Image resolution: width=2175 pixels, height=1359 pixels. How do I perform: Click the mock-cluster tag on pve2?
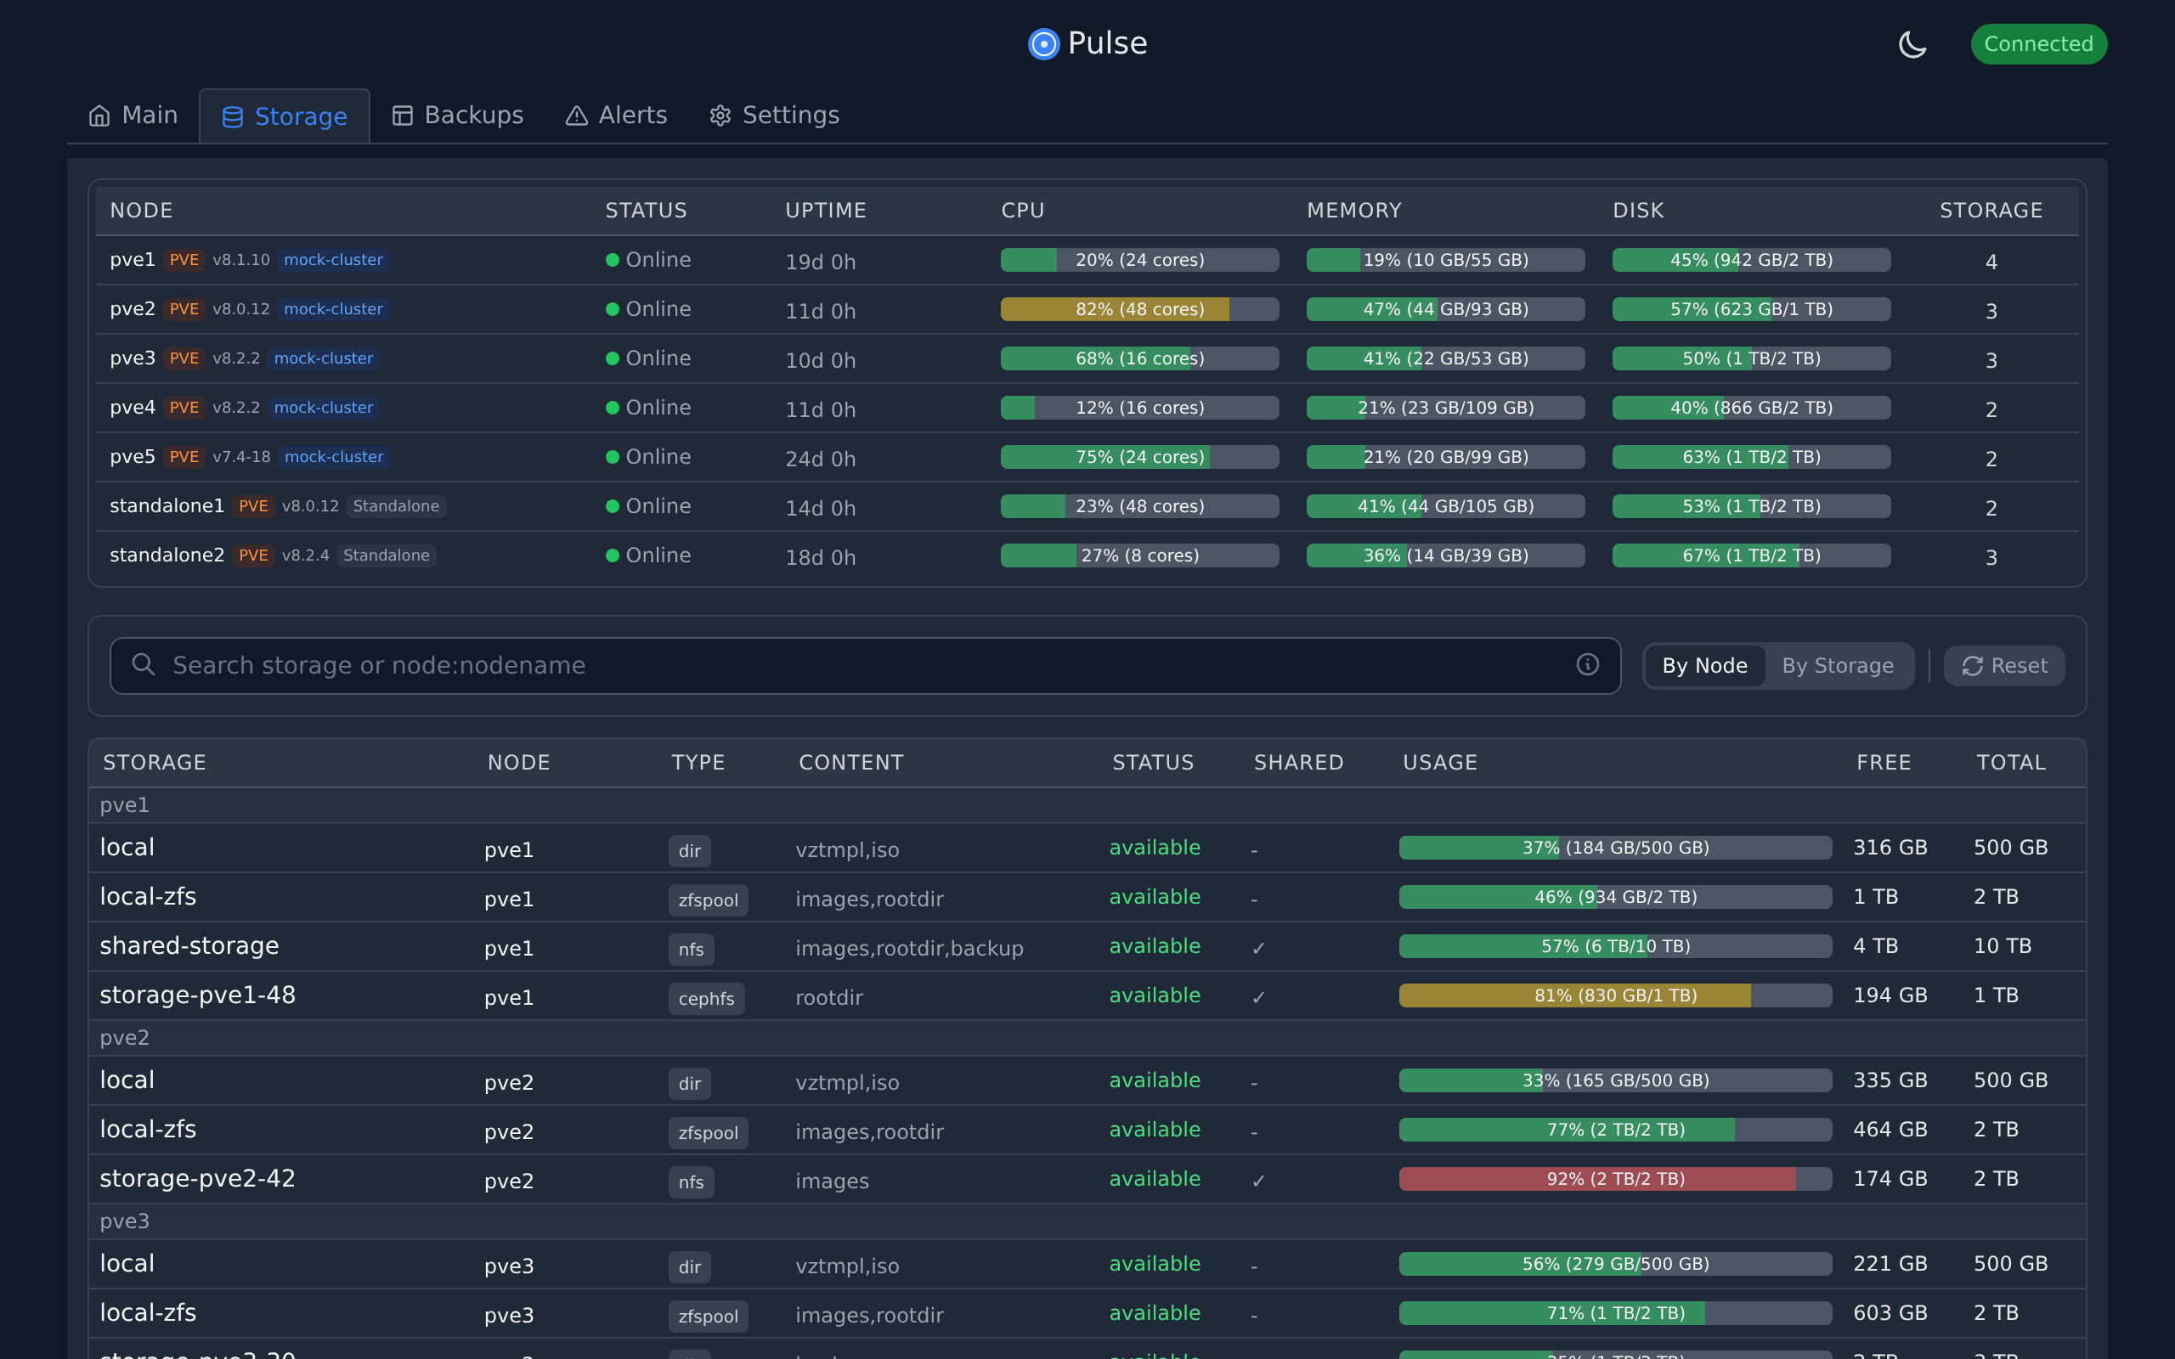click(333, 309)
